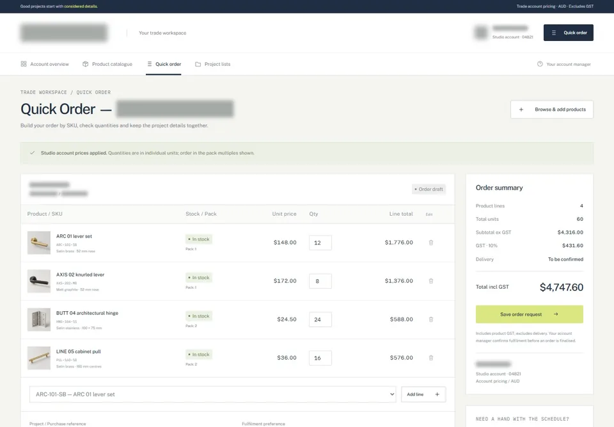Image resolution: width=614 pixels, height=427 pixels.
Task: Select the Quick order tab
Action: click(164, 64)
